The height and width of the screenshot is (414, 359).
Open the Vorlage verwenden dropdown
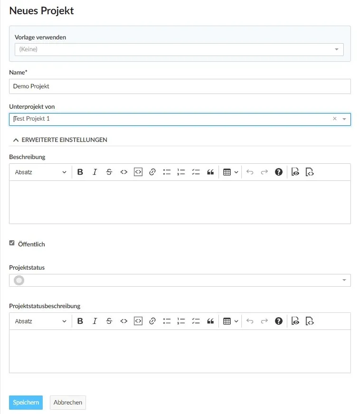(x=337, y=49)
